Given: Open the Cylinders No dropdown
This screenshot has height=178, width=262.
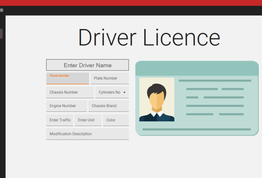Looking at the screenshot, I should 112,92.
